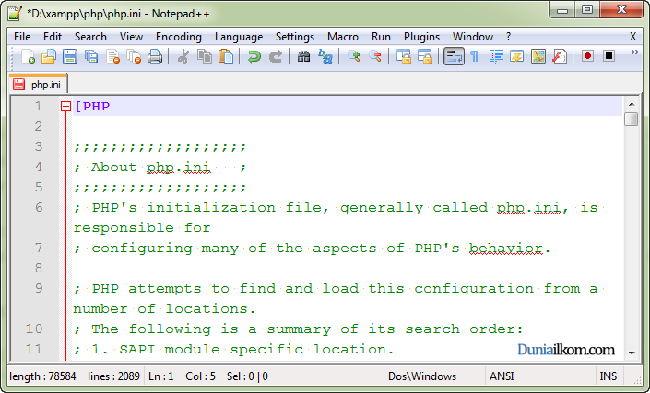Open the View menu

[131, 37]
